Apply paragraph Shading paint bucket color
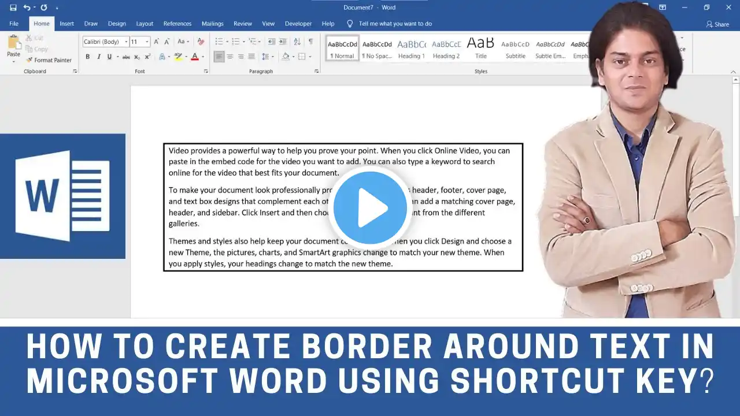The width and height of the screenshot is (740, 416). (285, 57)
